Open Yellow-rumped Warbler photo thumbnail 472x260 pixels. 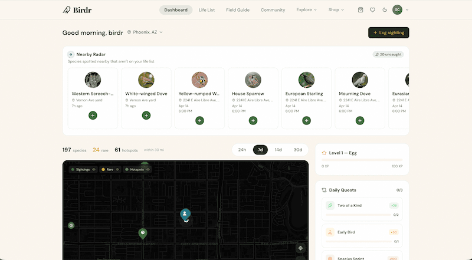(x=199, y=80)
